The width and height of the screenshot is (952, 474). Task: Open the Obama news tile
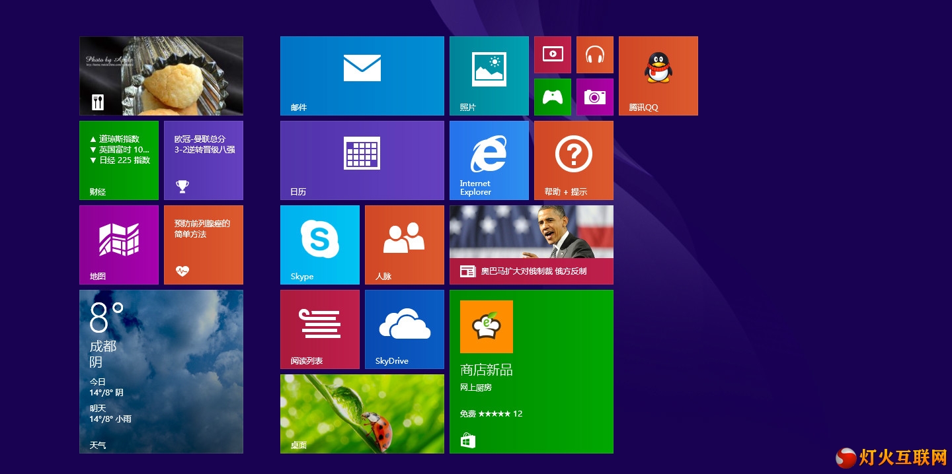532,245
